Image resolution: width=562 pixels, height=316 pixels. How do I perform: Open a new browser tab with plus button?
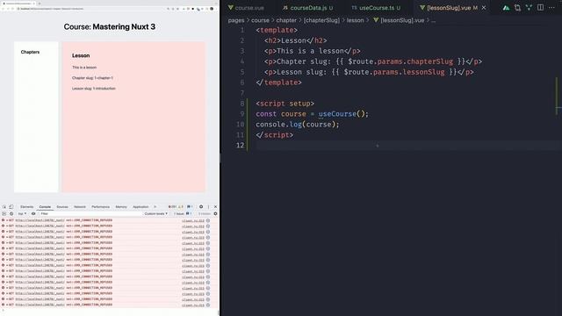click(x=39, y=3)
